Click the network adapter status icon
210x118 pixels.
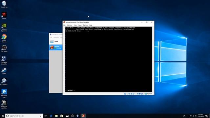[x=131, y=94]
